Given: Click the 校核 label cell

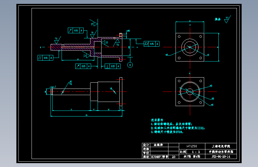Looking at the screenshot, I should (146, 149).
